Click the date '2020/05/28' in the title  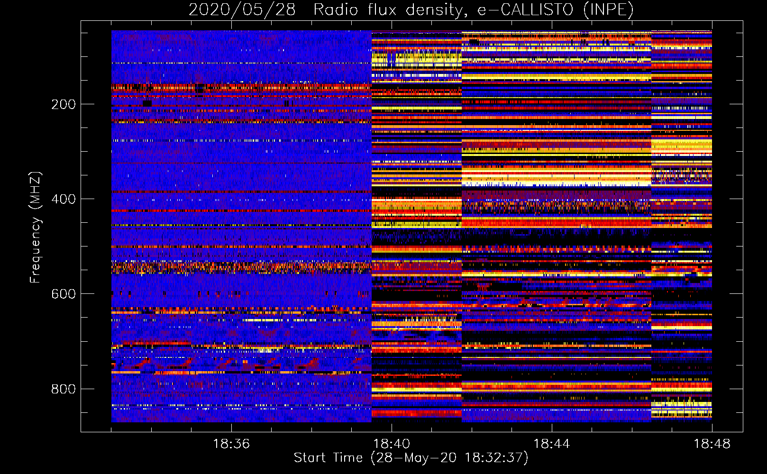(x=242, y=9)
